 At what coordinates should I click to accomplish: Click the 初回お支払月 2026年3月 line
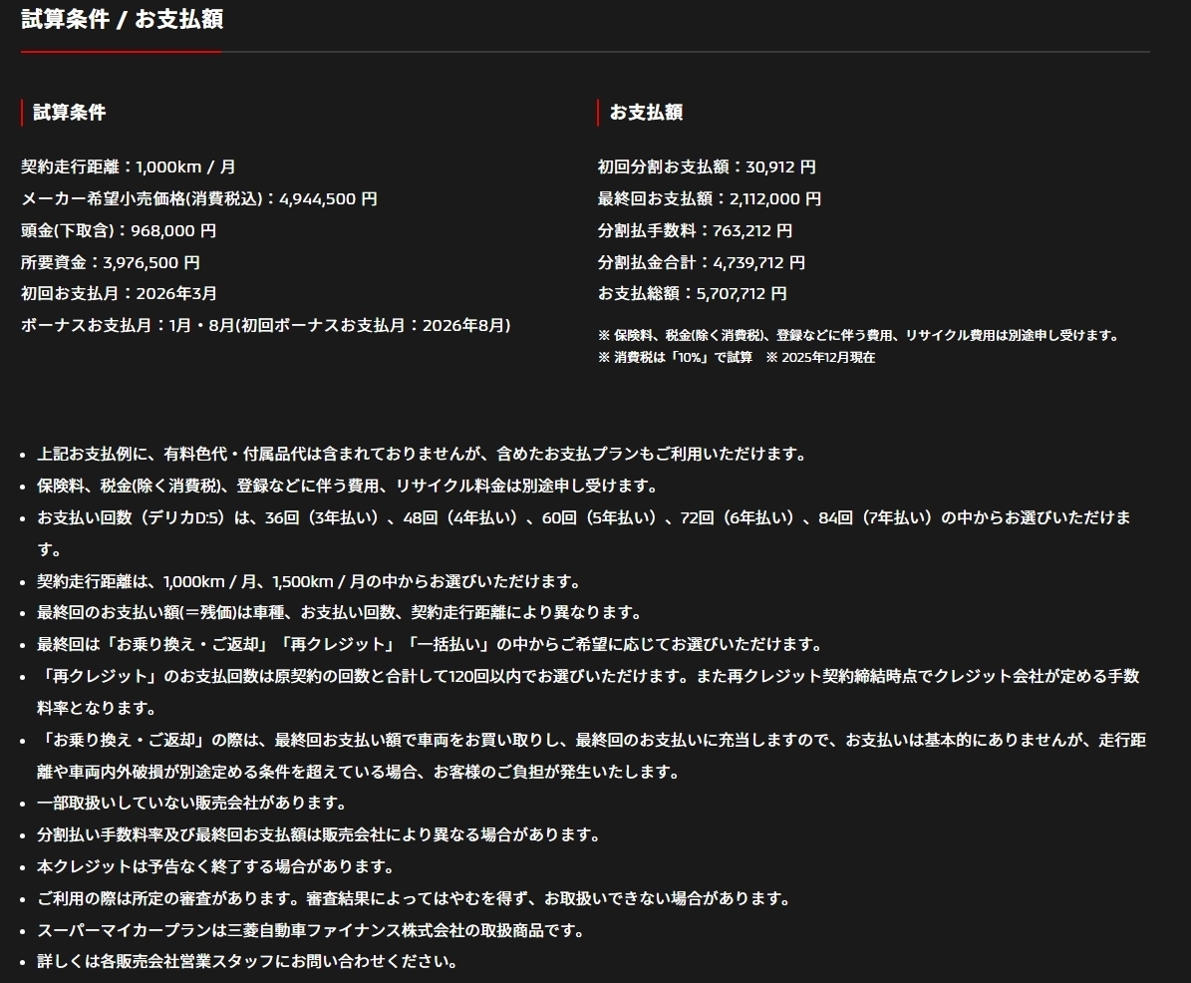point(119,294)
